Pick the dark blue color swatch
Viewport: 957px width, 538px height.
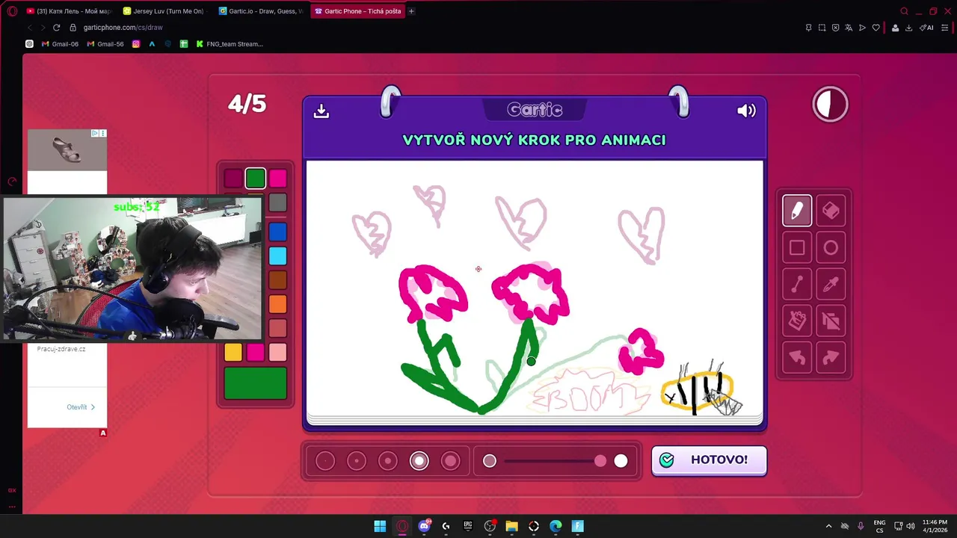(278, 232)
